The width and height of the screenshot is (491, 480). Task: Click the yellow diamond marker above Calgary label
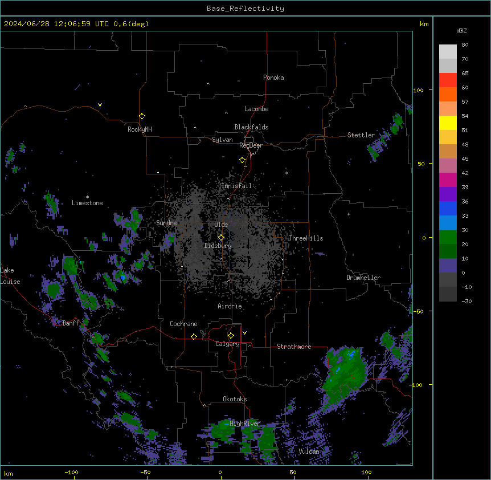tap(231, 336)
